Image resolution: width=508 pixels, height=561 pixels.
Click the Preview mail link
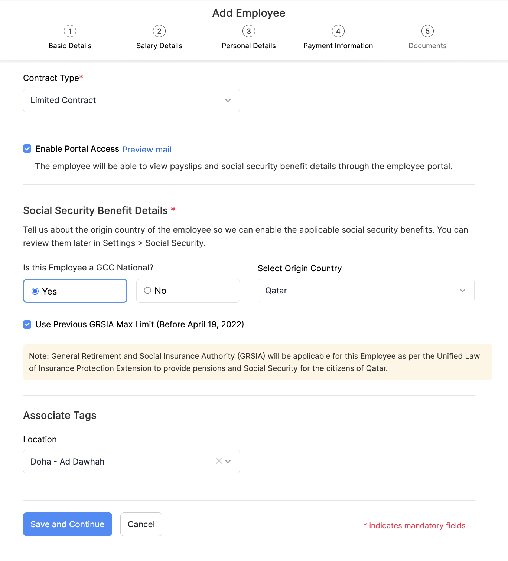(x=147, y=150)
